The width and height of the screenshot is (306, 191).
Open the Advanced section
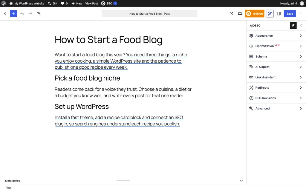coord(276,108)
